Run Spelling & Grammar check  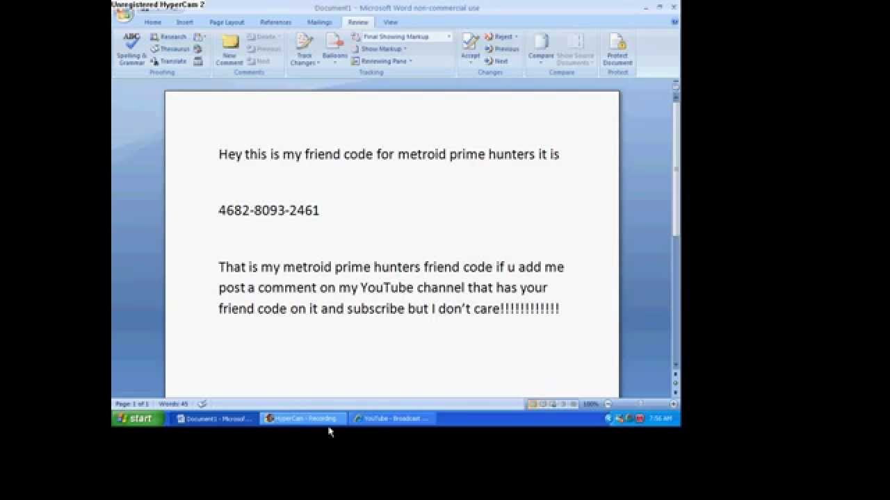(x=131, y=49)
